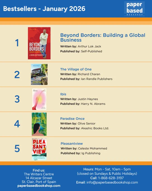152x191 pixels.
Task: Click The Village of One title
Action: click(76, 69)
